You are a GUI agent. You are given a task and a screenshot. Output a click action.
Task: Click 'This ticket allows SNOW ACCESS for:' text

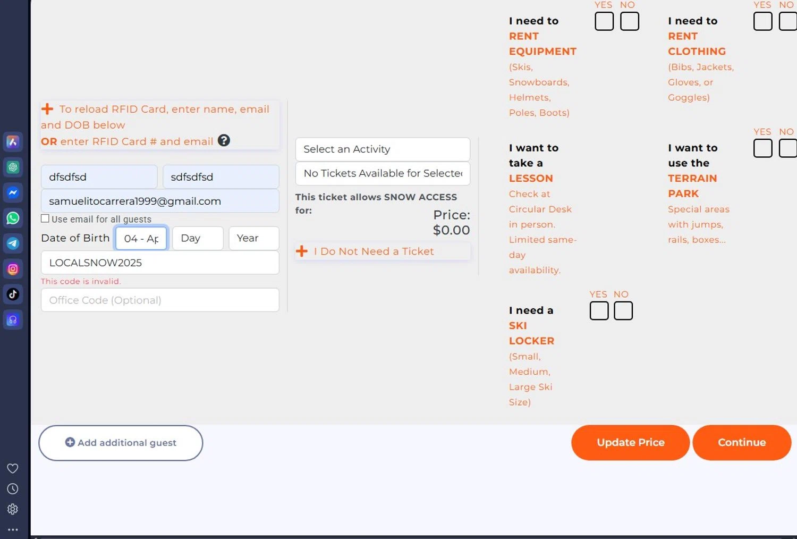(376, 204)
